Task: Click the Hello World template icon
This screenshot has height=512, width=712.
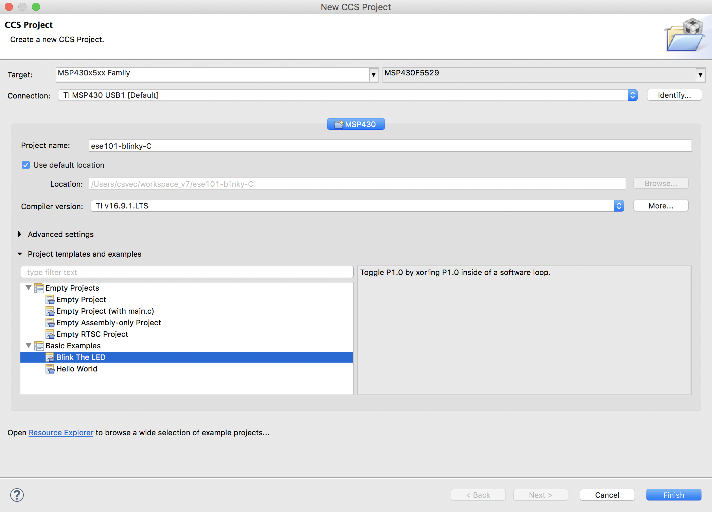Action: tap(50, 369)
